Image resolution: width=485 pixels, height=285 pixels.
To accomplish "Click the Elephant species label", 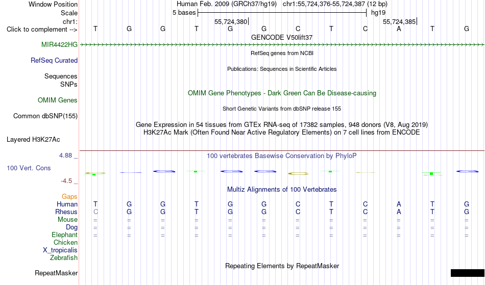I will (x=65, y=235).
